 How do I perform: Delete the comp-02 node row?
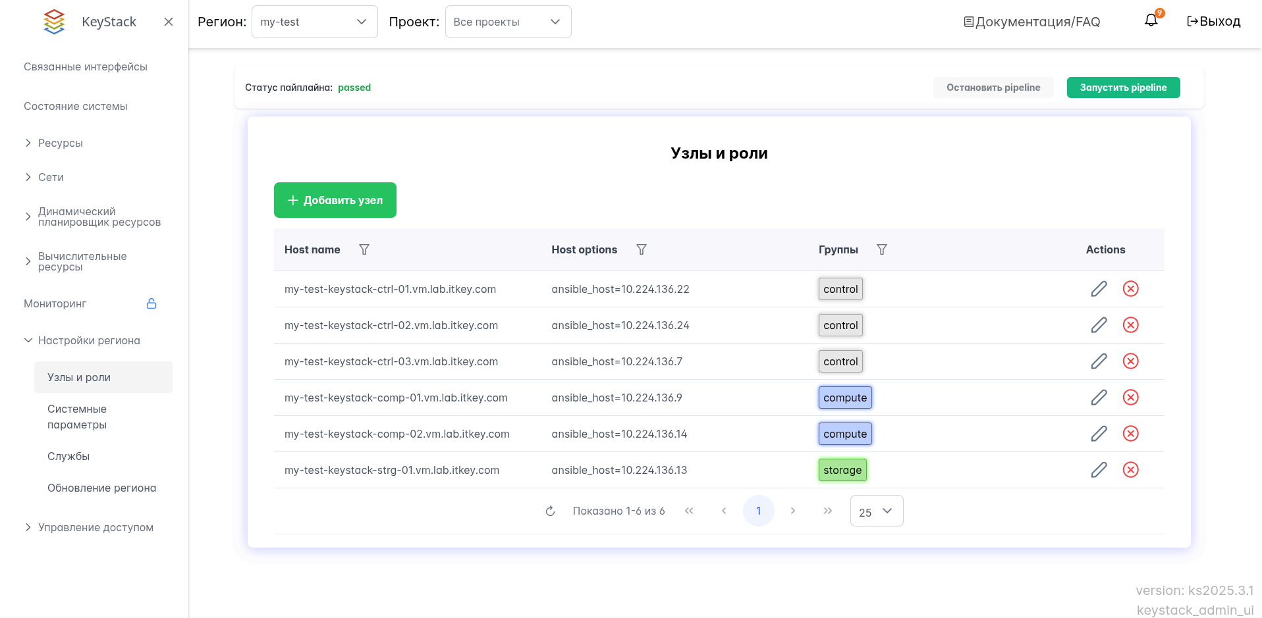[1130, 434]
